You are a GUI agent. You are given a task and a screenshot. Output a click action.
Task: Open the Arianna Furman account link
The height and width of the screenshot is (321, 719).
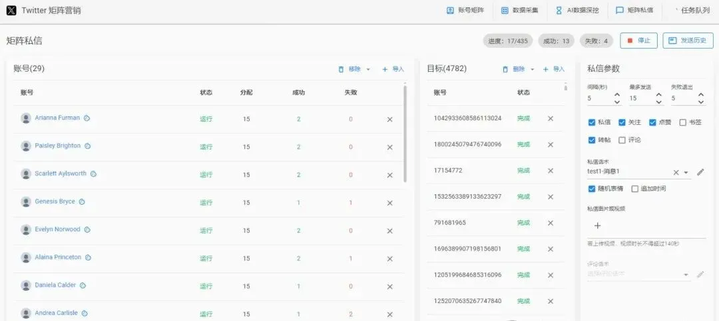57,118
